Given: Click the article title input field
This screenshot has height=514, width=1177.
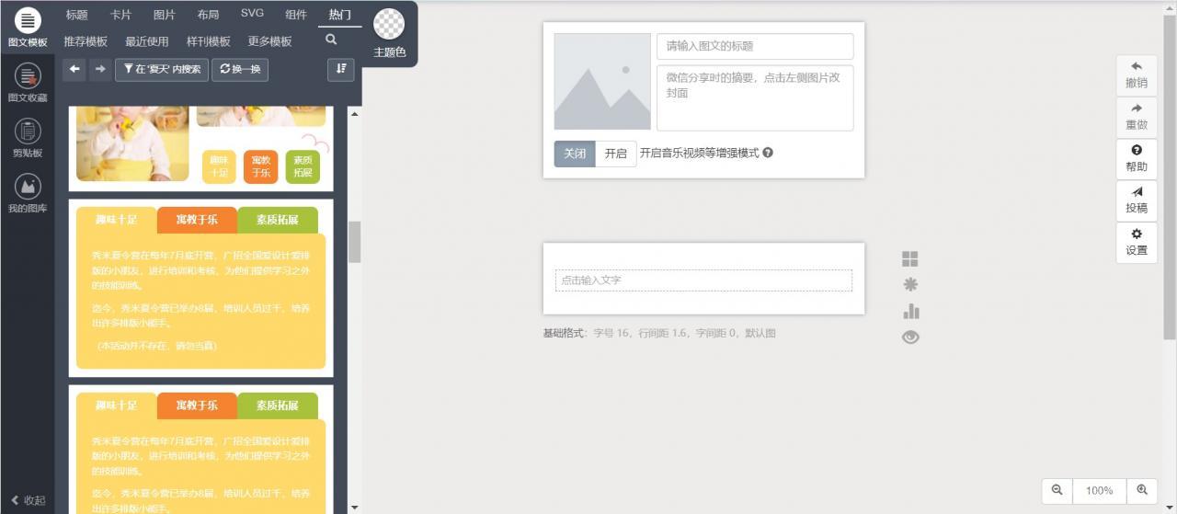Looking at the screenshot, I should pyautogui.click(x=755, y=46).
